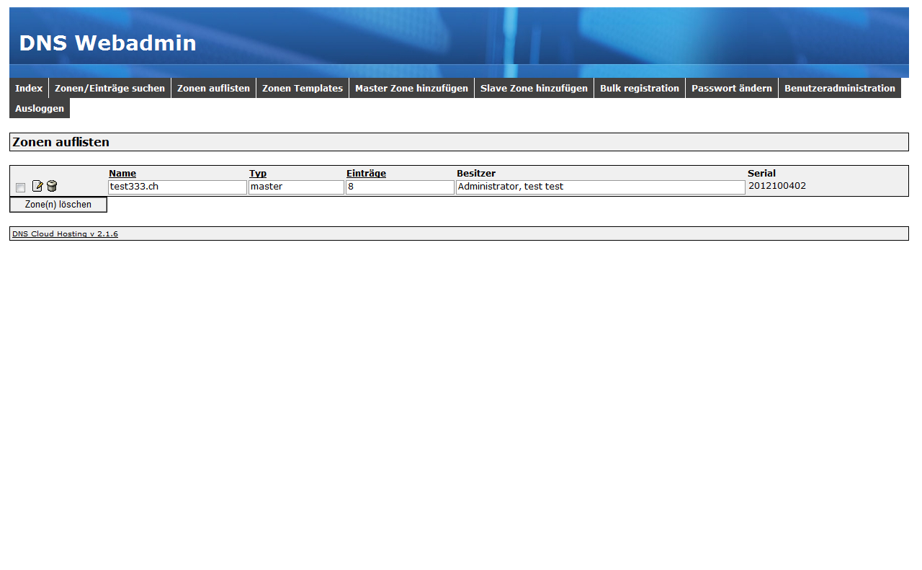This screenshot has width=922, height=570.
Task: Click the test333.ch name field
Action: (177, 187)
